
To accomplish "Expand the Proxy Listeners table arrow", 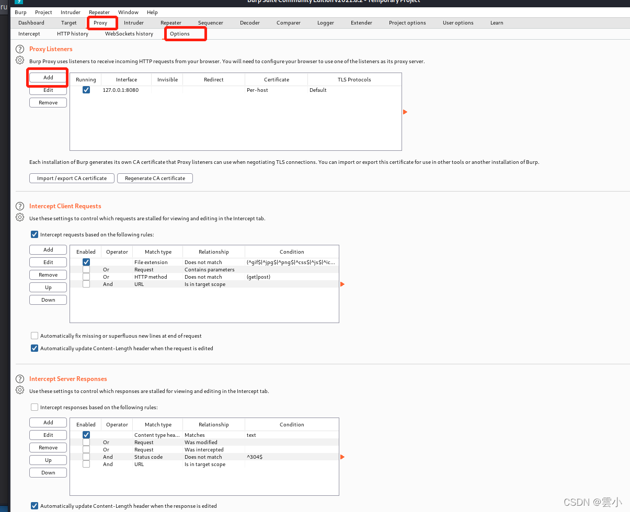I will click(405, 112).
